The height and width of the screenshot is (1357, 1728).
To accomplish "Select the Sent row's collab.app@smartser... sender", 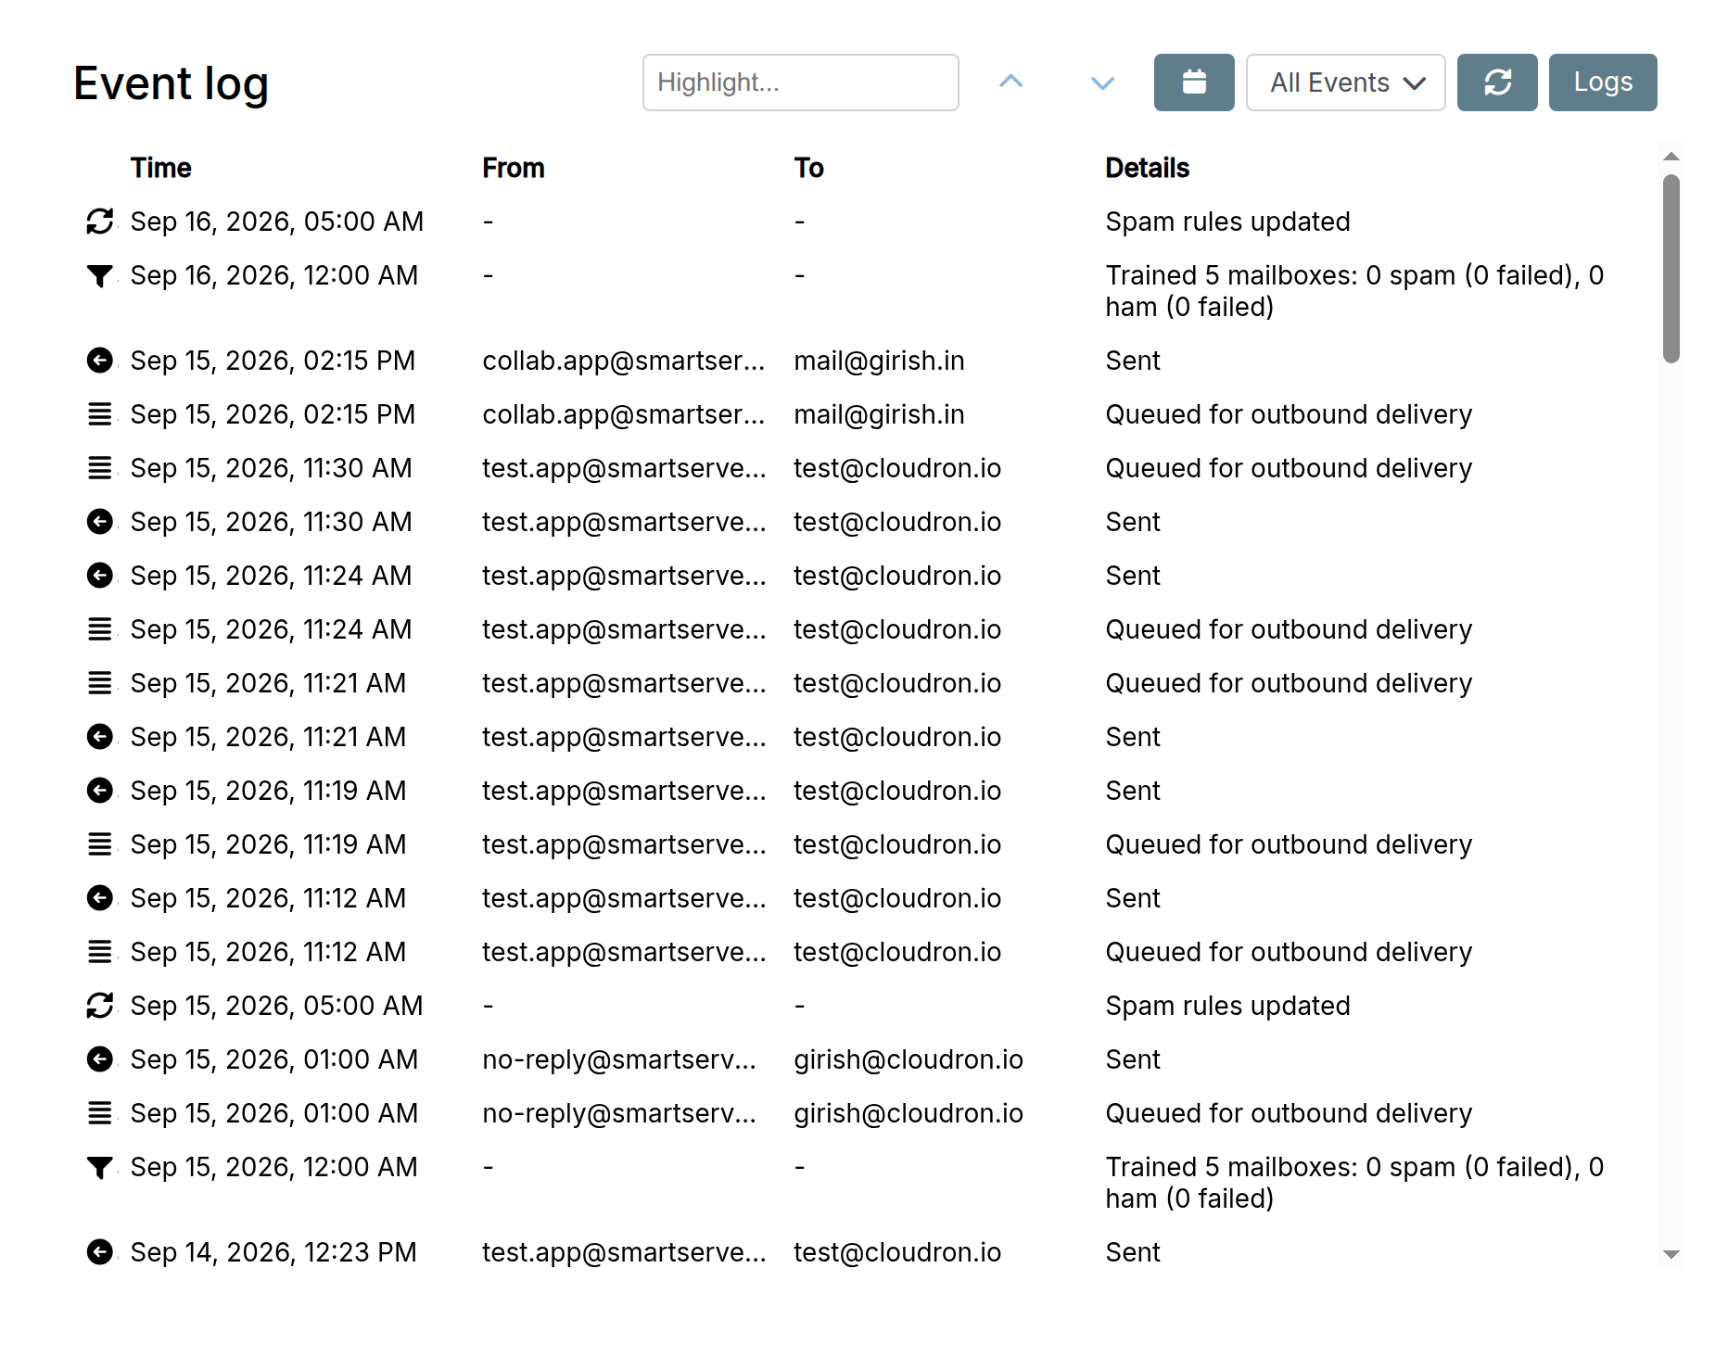I will pos(623,361).
